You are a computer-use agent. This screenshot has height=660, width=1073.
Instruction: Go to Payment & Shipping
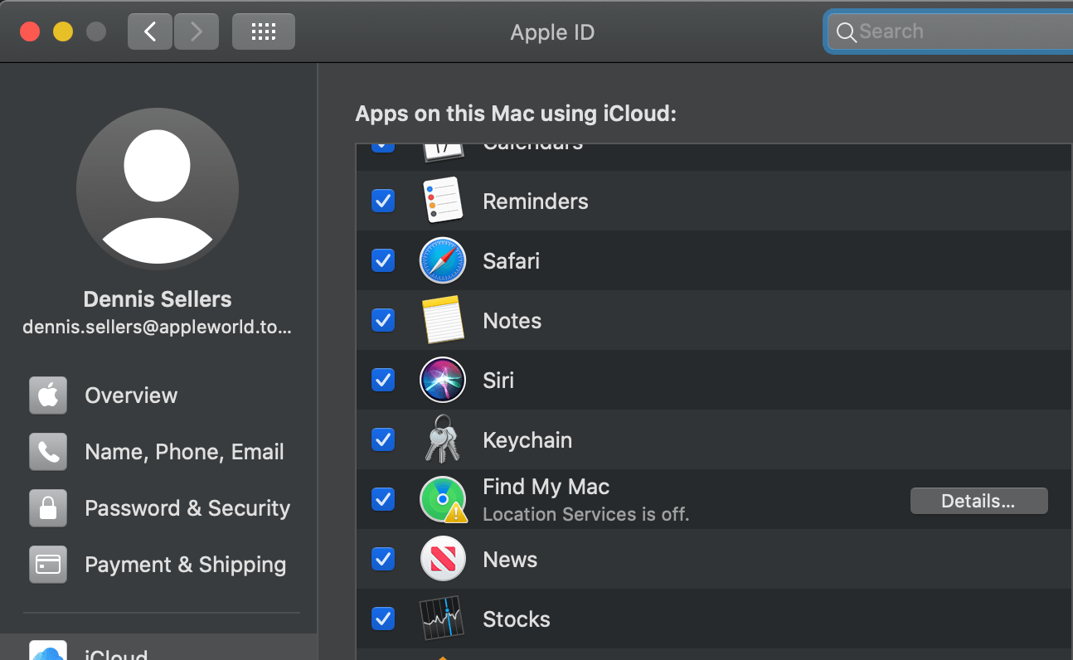coord(185,565)
